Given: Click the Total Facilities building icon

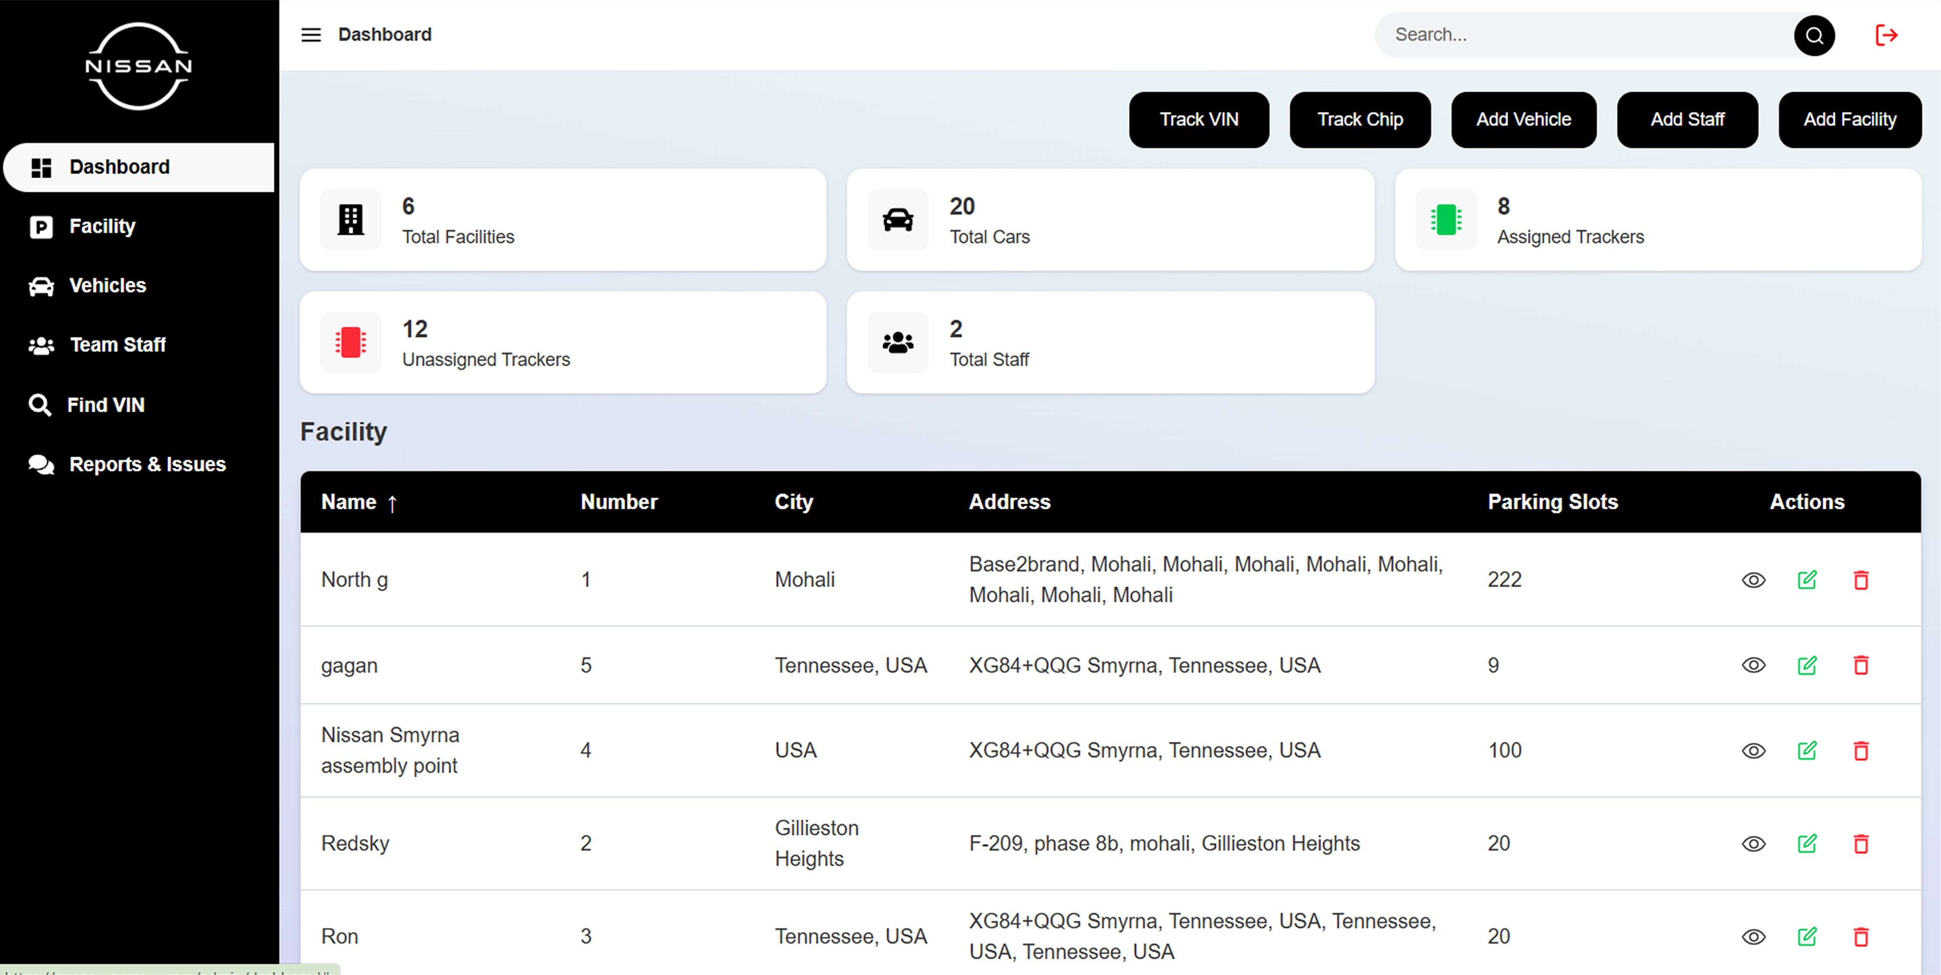Looking at the screenshot, I should click(350, 220).
